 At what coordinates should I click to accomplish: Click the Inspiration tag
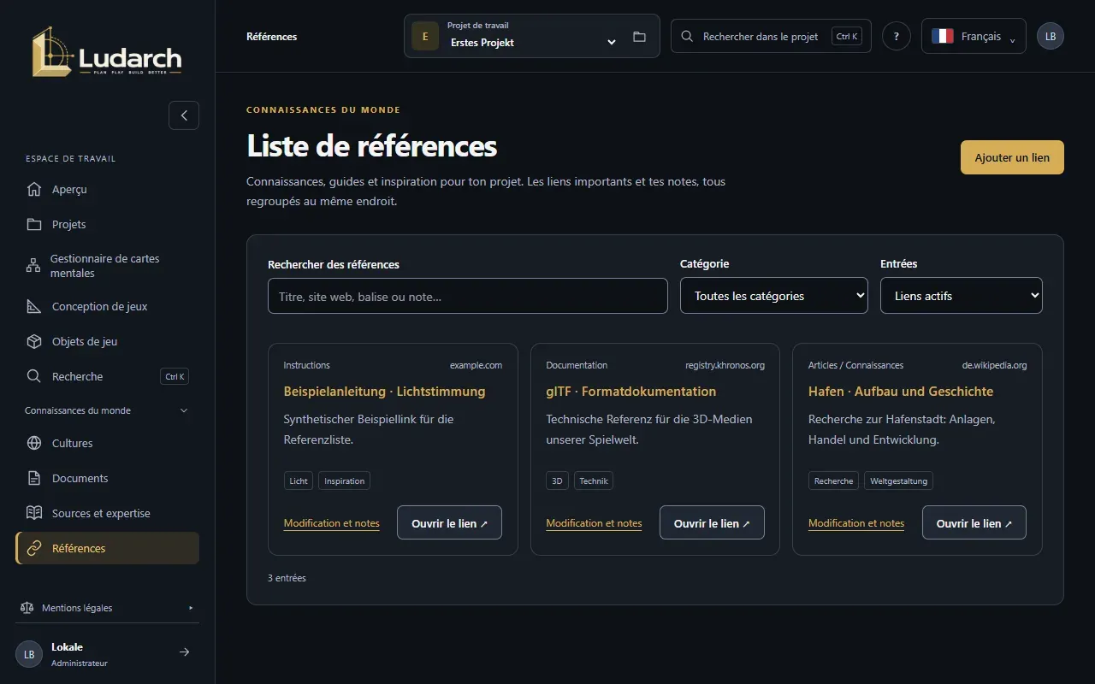click(345, 481)
